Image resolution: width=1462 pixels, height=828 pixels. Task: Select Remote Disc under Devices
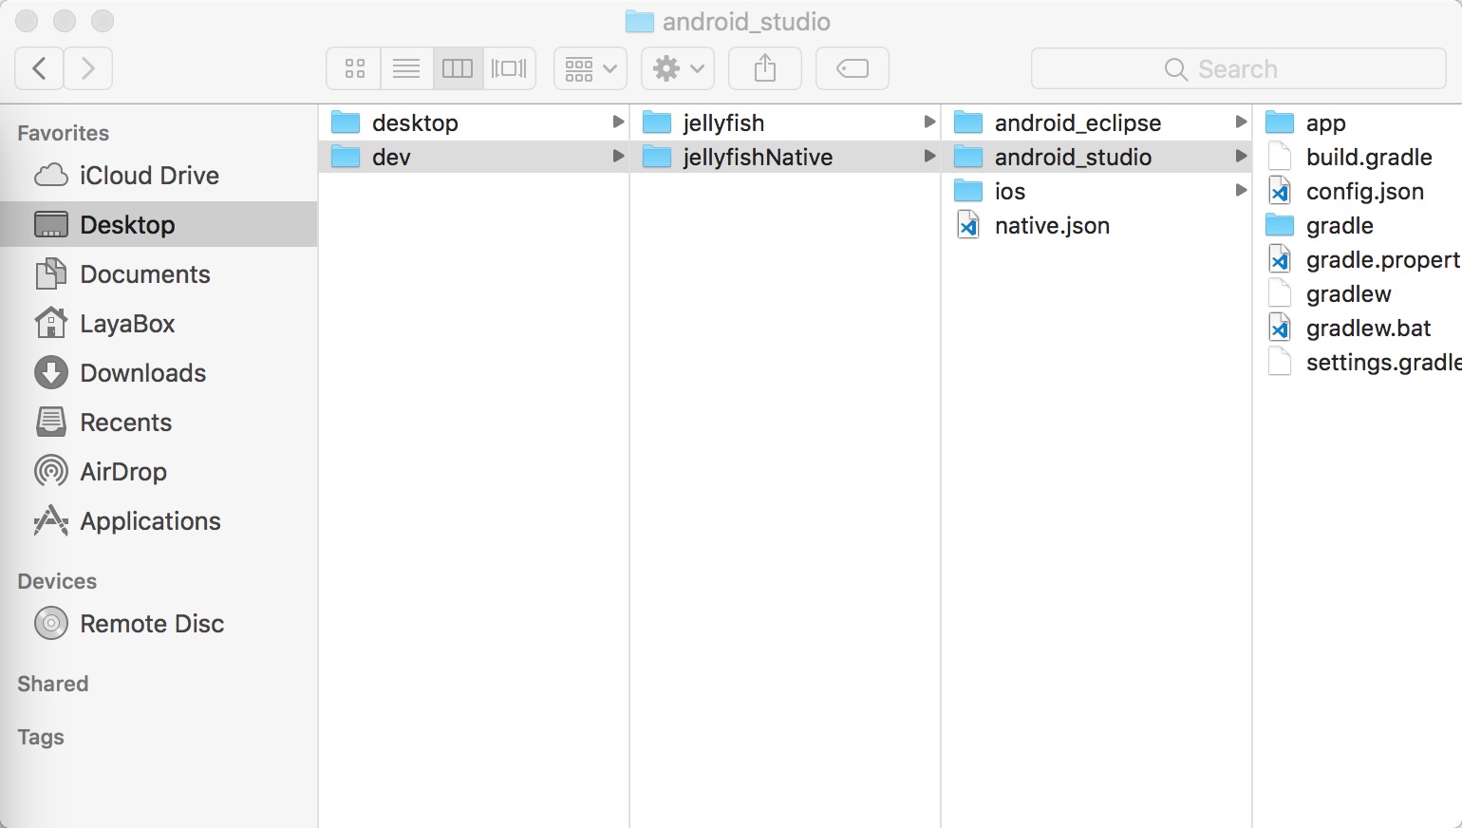tap(159, 624)
